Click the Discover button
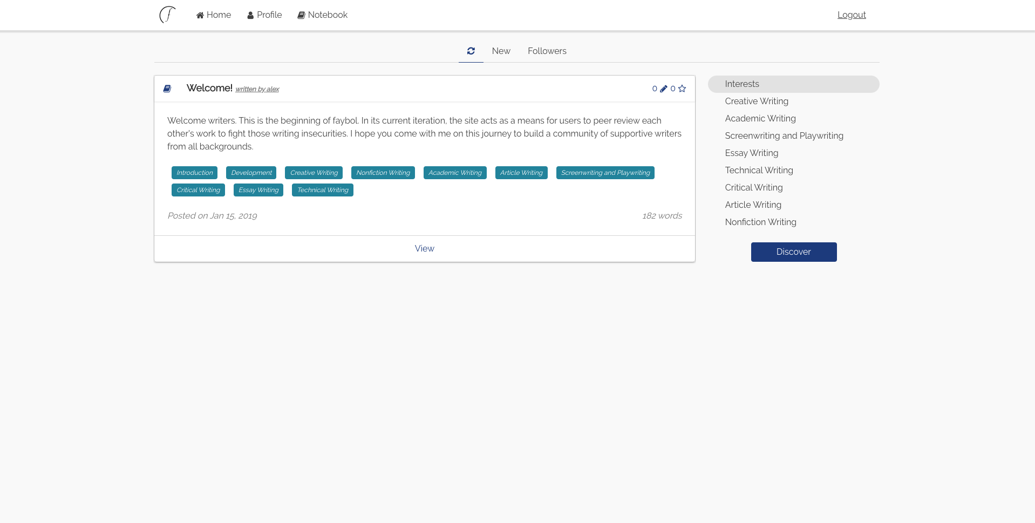Screen dimensions: 1035x523 pos(794,252)
